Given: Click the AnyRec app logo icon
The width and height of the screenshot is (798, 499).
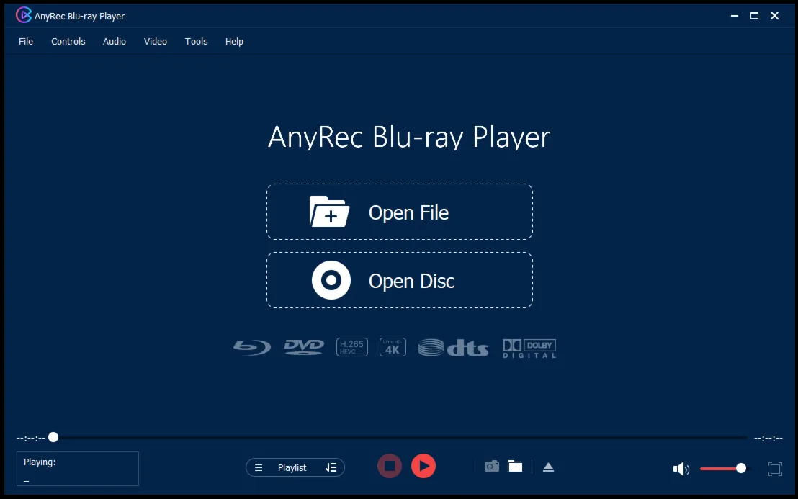Looking at the screenshot, I should point(24,15).
